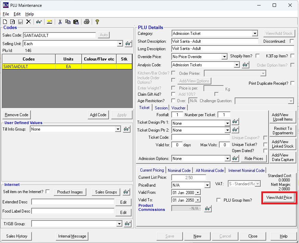The image size is (299, 243).
Task: Click the Print toolbar icon
Action: coord(87,22)
